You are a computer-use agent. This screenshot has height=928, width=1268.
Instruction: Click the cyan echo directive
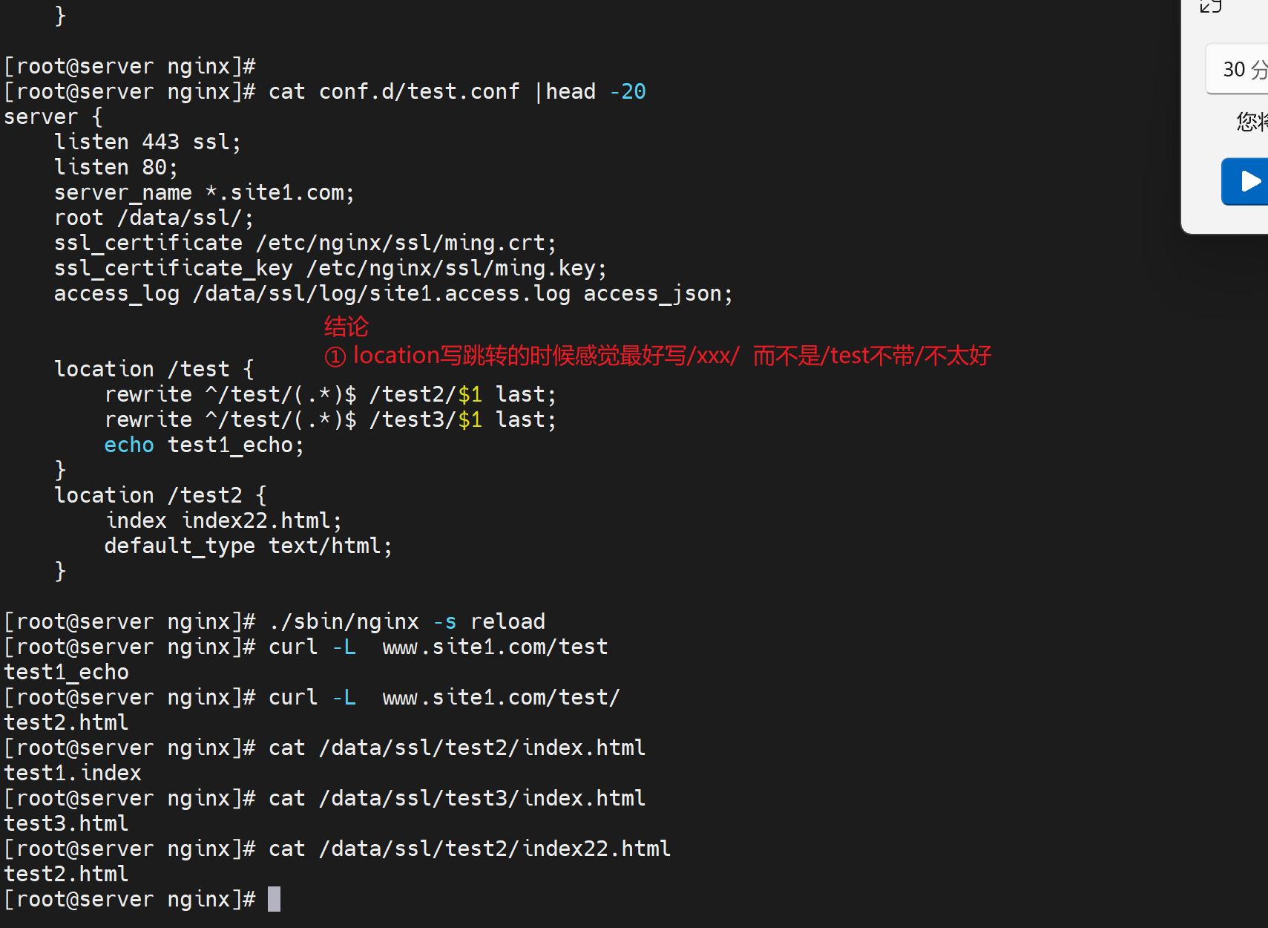[129, 445]
